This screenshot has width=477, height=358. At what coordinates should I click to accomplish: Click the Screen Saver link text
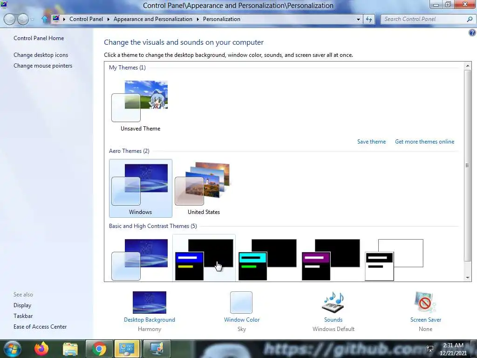(426, 320)
